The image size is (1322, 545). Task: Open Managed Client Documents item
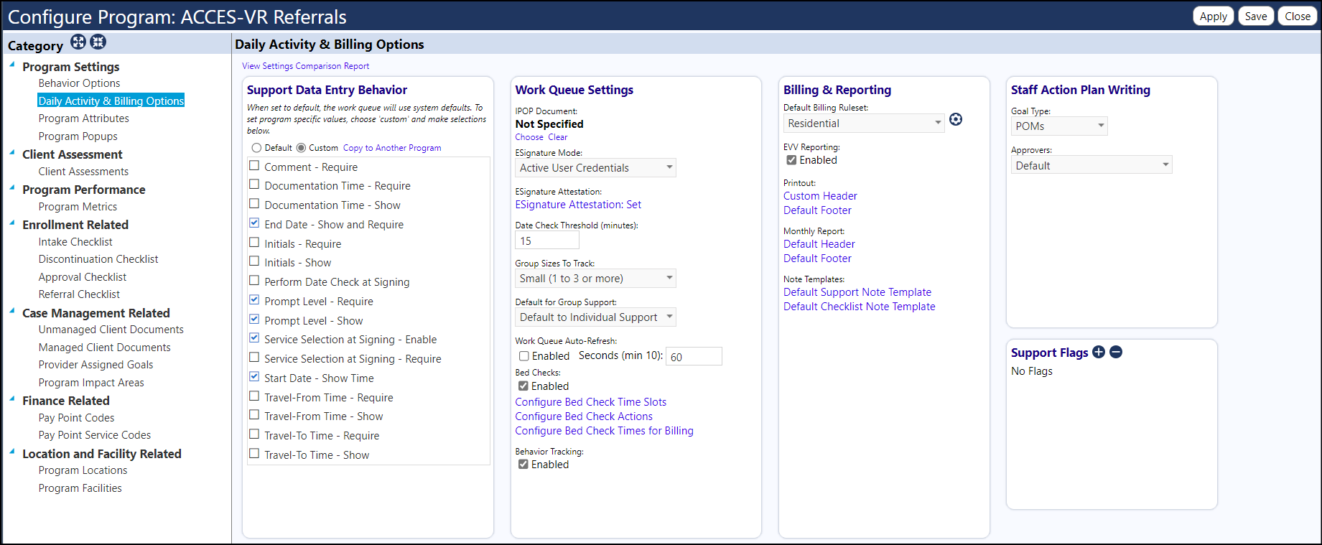coord(104,348)
